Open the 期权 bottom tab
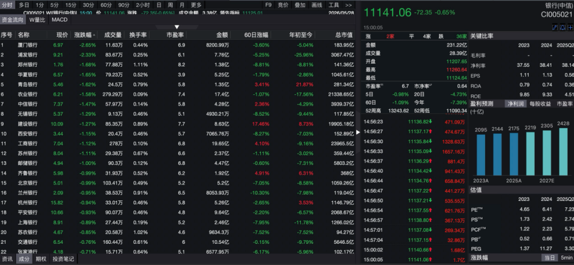 coord(40,259)
